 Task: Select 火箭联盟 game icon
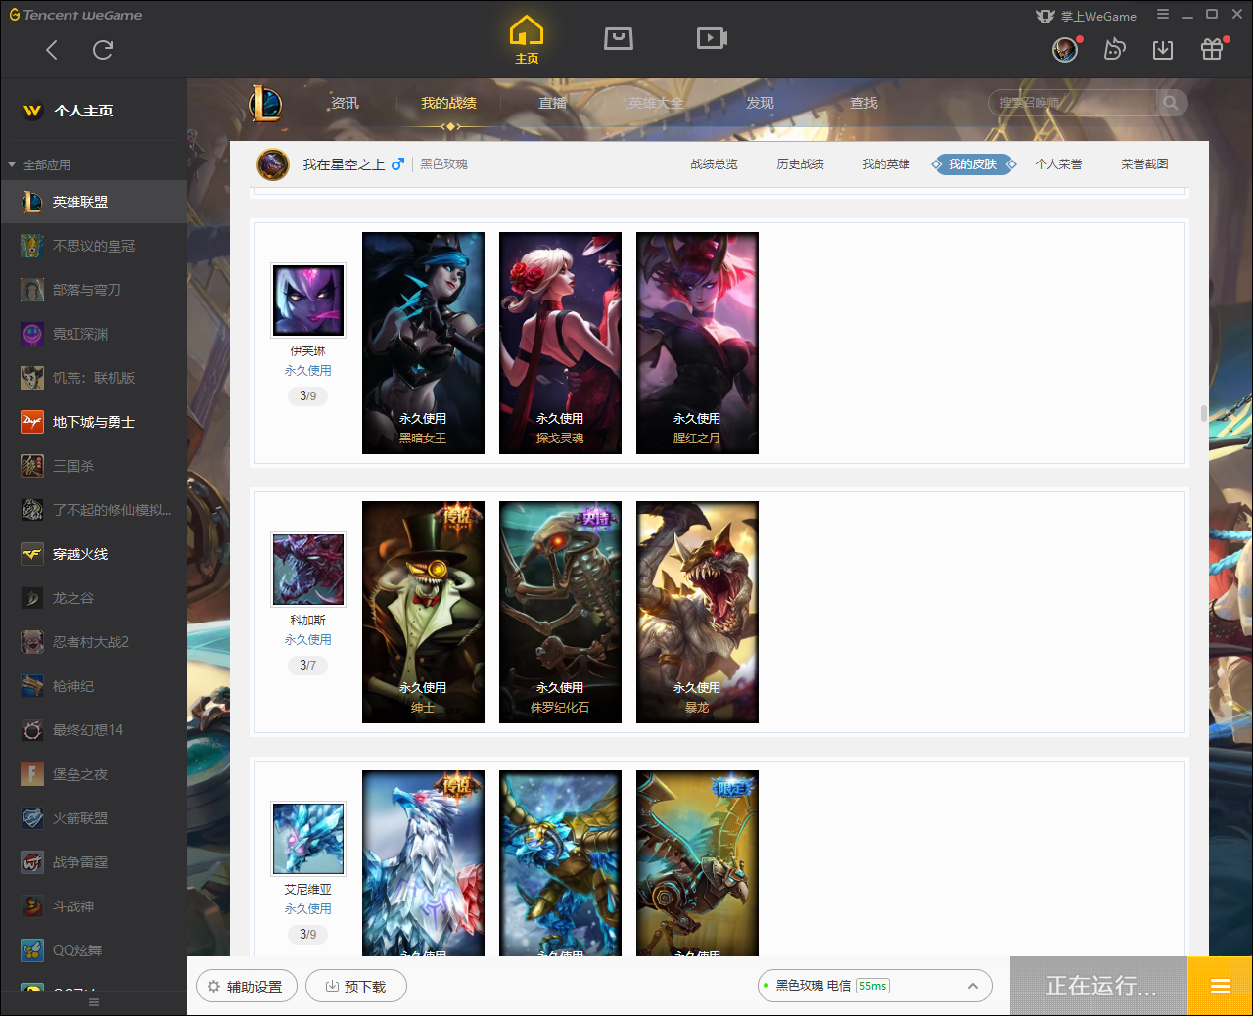point(32,818)
